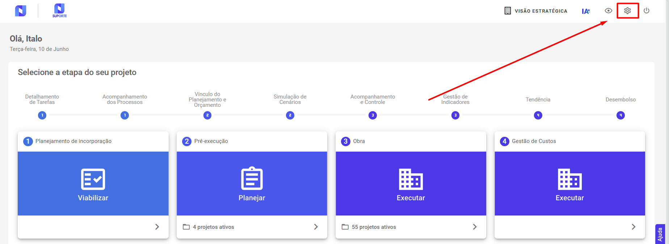Image resolution: width=669 pixels, height=244 pixels.
Task: Click '55 projetos ativos' text
Action: (374, 227)
